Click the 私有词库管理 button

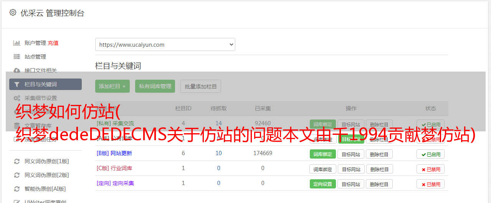click(155, 86)
